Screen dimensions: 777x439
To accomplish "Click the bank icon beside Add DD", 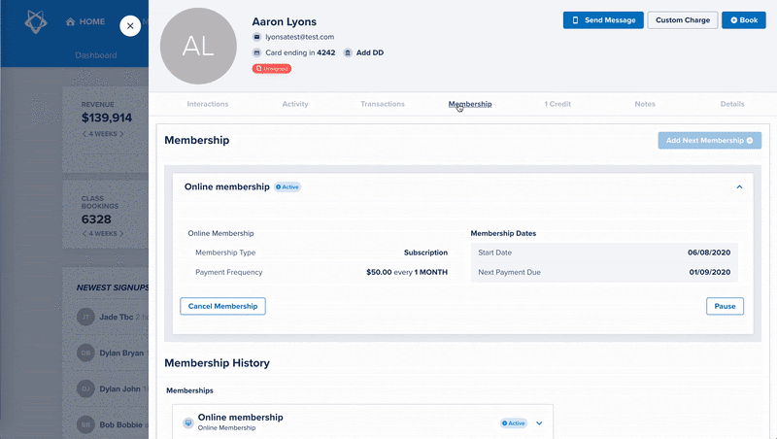I will pyautogui.click(x=348, y=52).
